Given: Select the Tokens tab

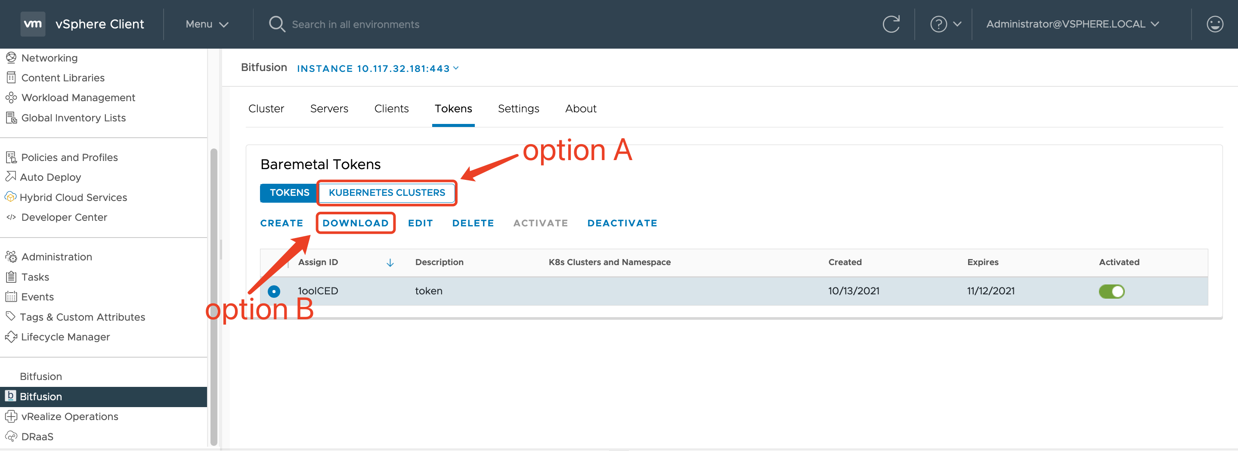Looking at the screenshot, I should [453, 108].
